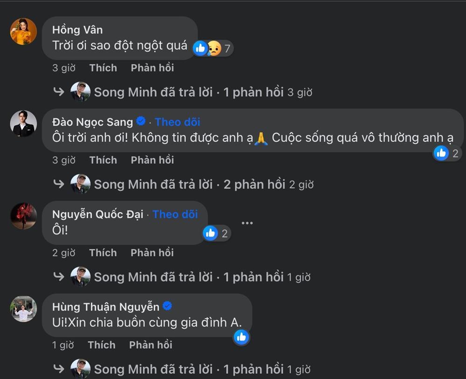The image size is (466, 379).
Task: Click the reply arrow icon under Hồng Vân's comment
Action: pos(59,91)
